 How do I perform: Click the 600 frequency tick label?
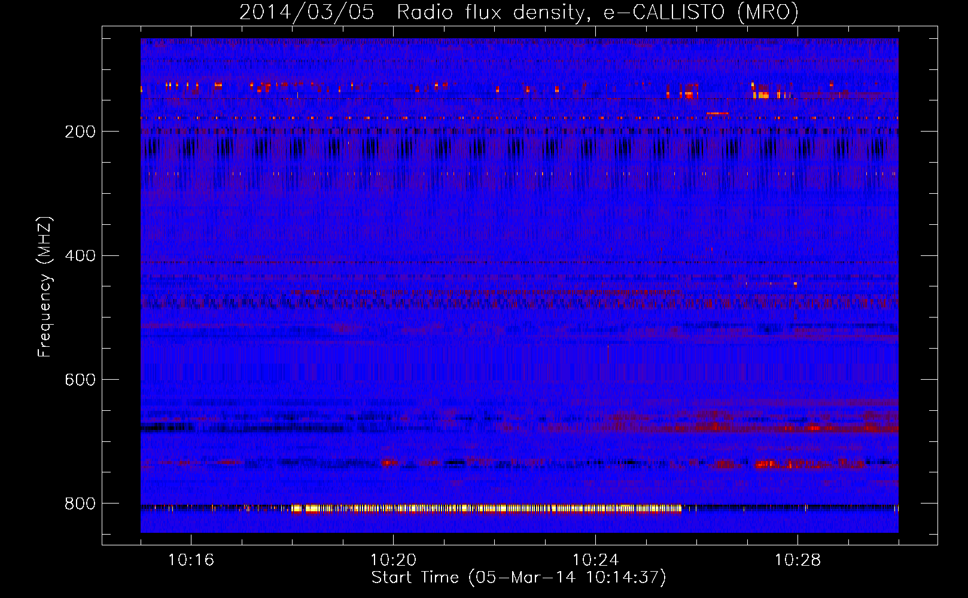coord(80,380)
